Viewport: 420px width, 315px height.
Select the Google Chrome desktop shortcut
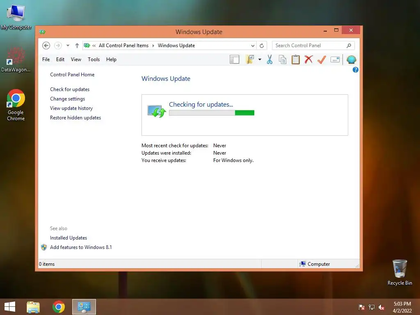(x=16, y=105)
